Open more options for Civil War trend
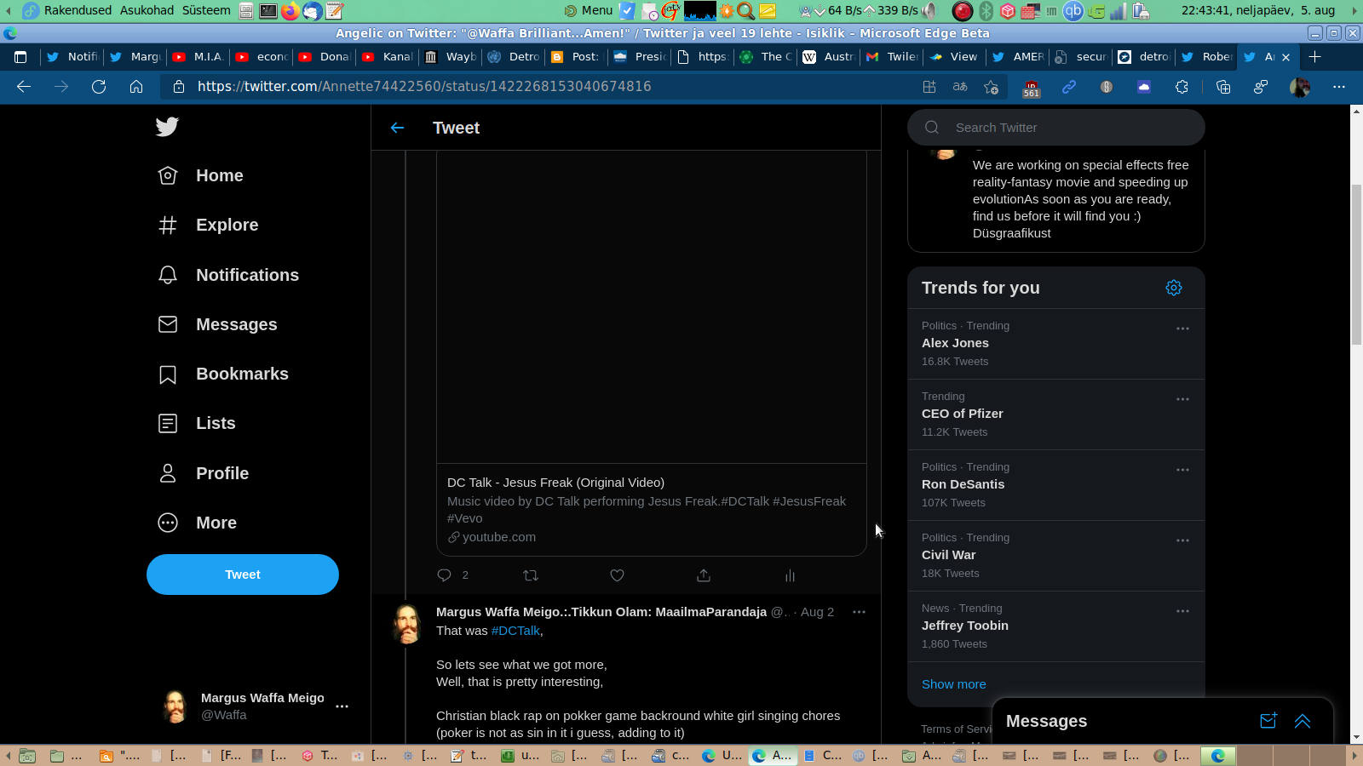Screen dimensions: 1363x766 pos(1182,540)
